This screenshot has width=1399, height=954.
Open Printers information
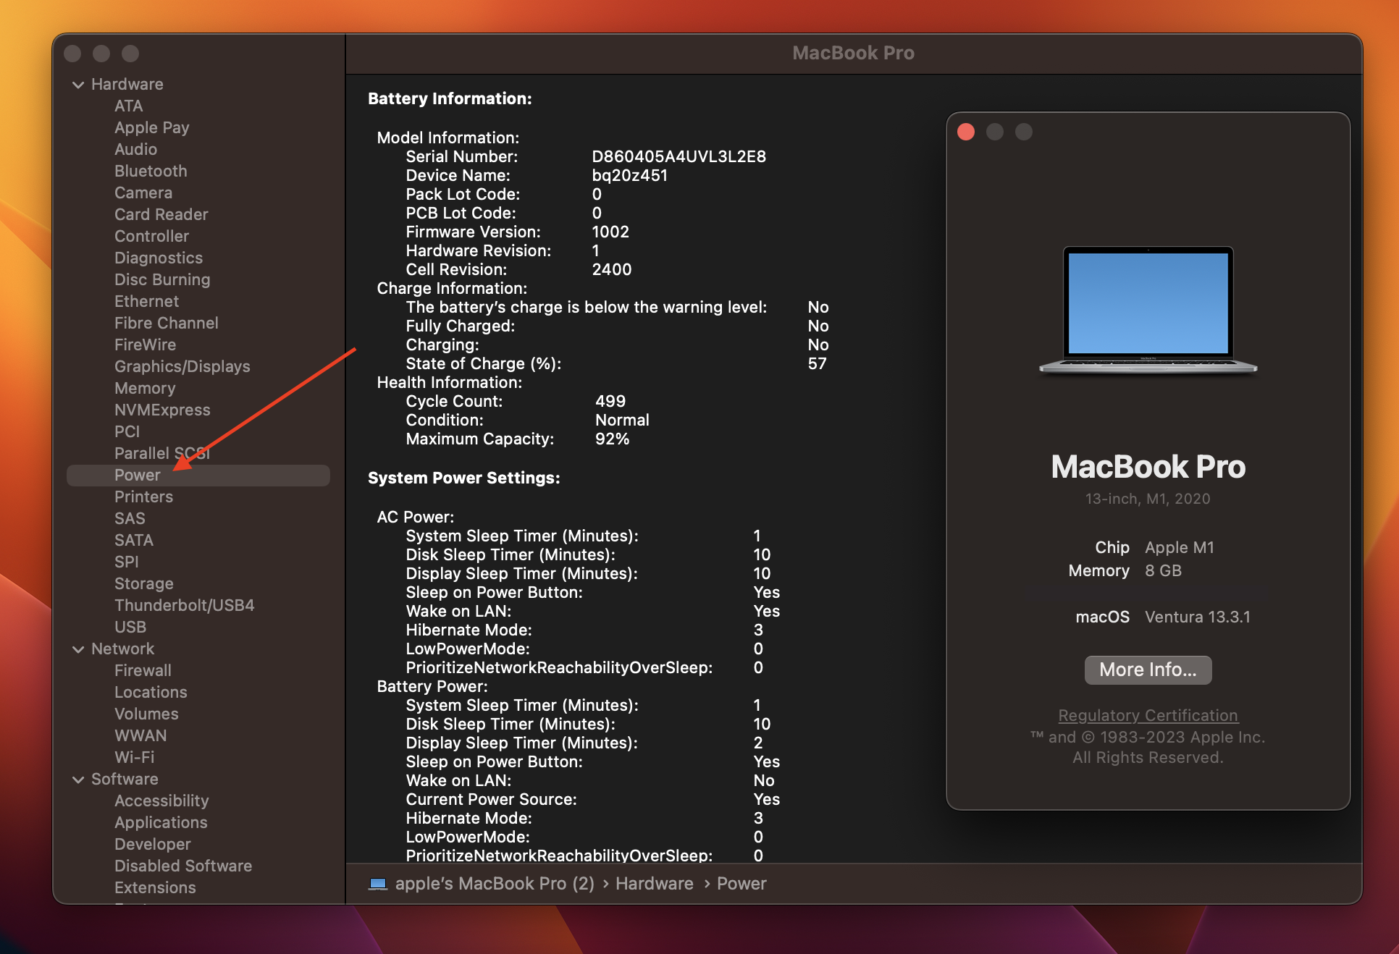(143, 497)
